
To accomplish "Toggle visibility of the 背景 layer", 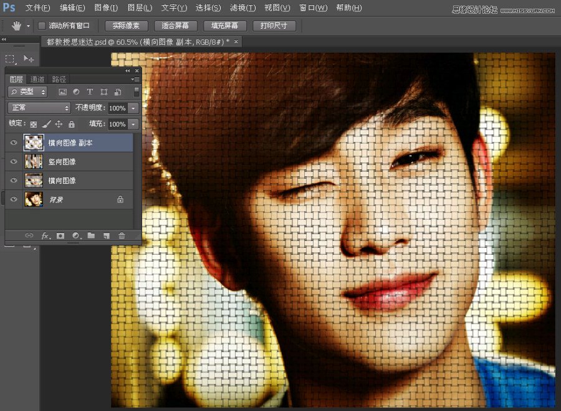I will point(13,200).
